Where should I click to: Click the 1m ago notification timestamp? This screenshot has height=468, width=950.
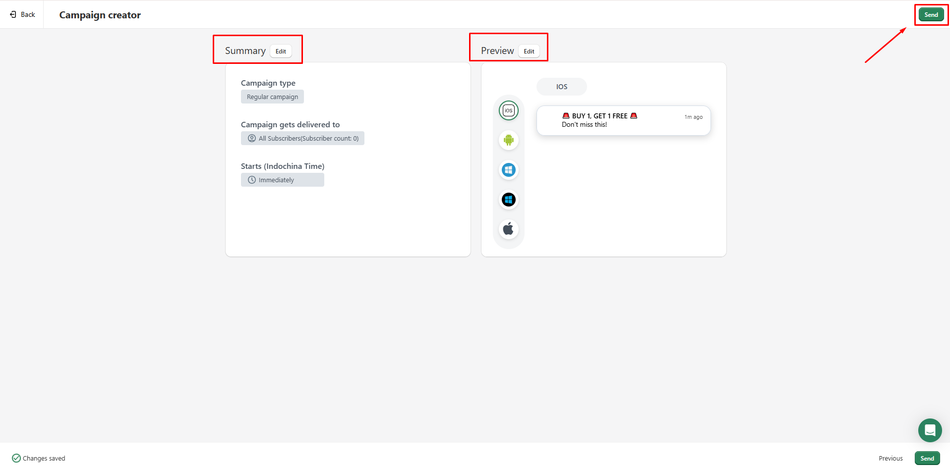point(693,117)
